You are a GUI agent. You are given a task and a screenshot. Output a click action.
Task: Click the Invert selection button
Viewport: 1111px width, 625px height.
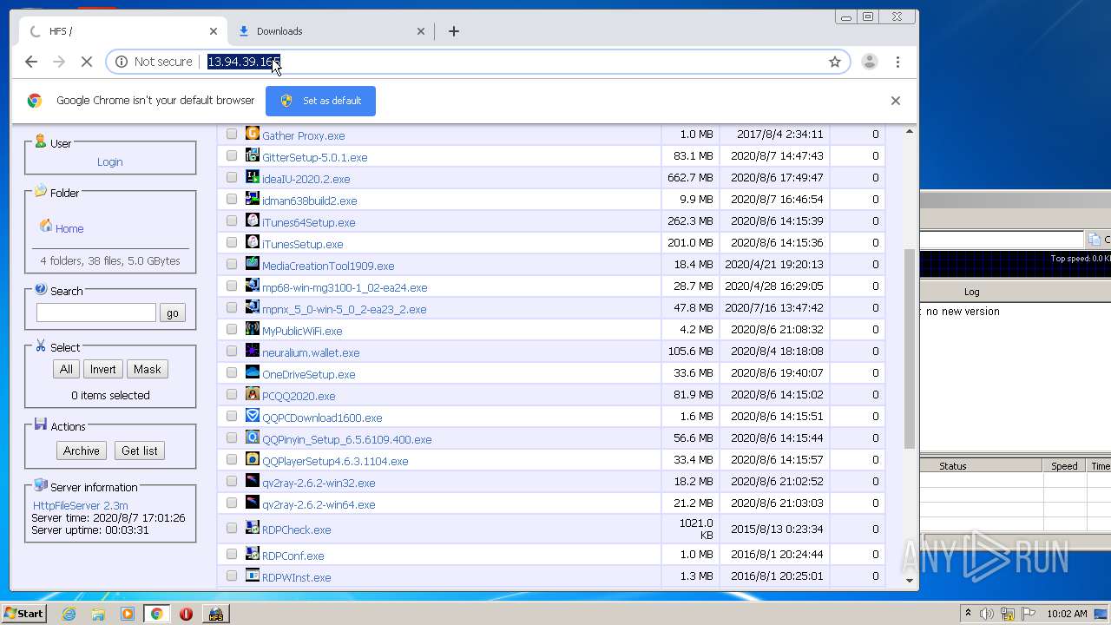[x=102, y=369]
